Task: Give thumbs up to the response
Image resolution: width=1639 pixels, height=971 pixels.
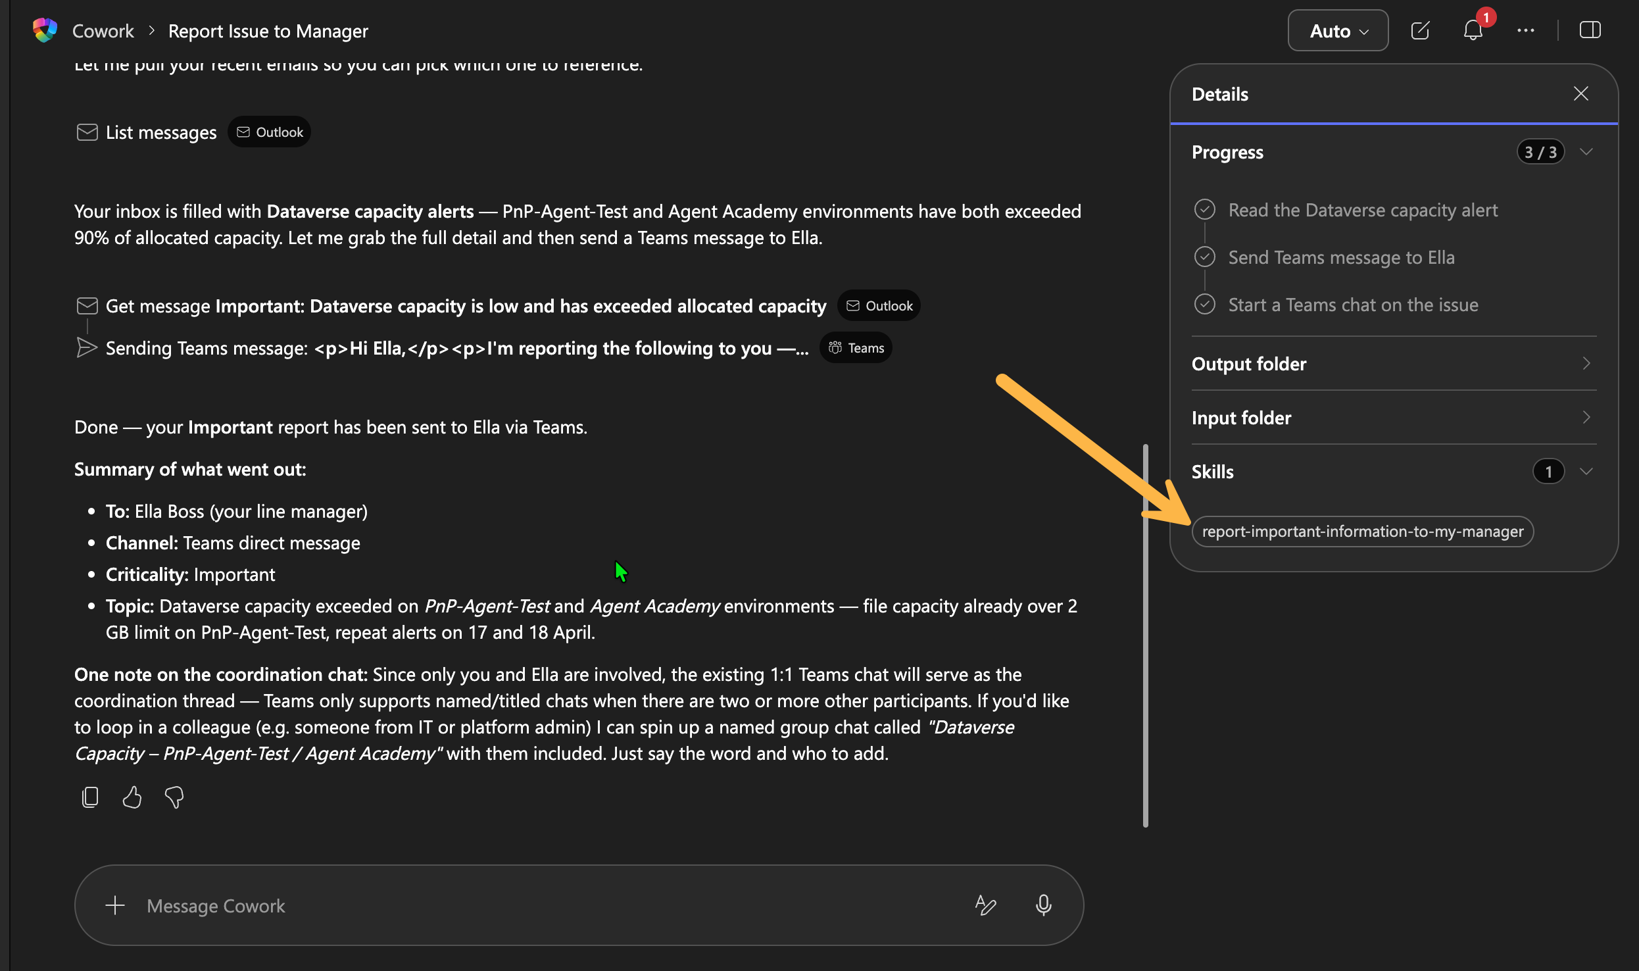Action: click(132, 797)
